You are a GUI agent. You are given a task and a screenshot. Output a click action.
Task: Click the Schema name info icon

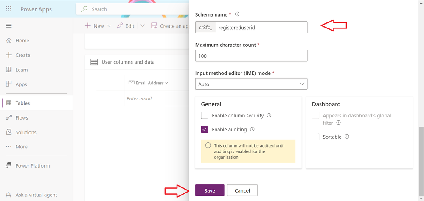[x=237, y=14]
